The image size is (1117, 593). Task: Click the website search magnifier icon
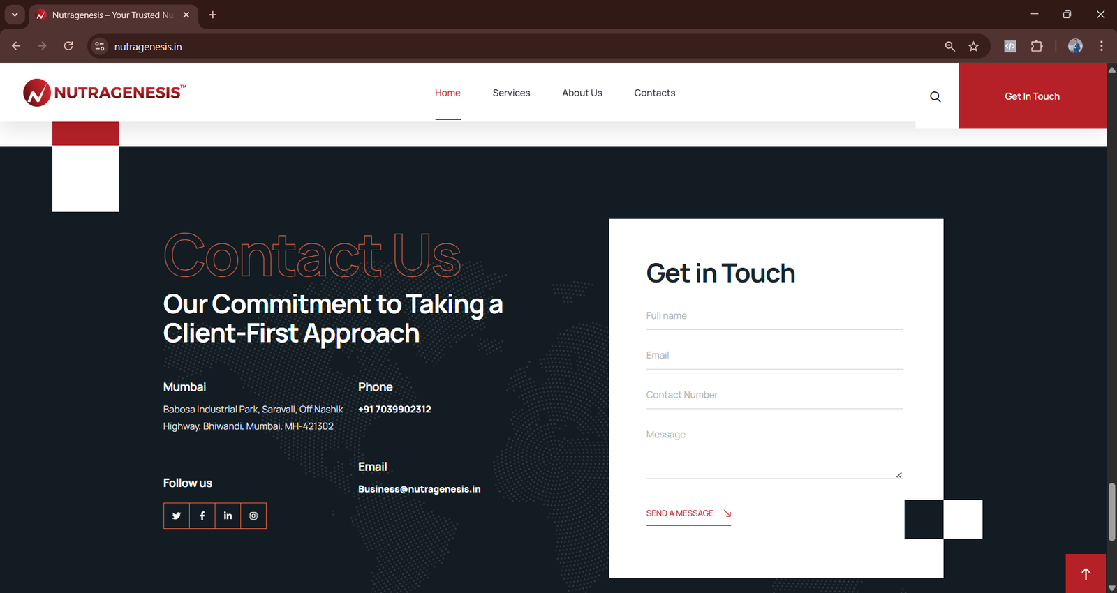[x=935, y=97]
